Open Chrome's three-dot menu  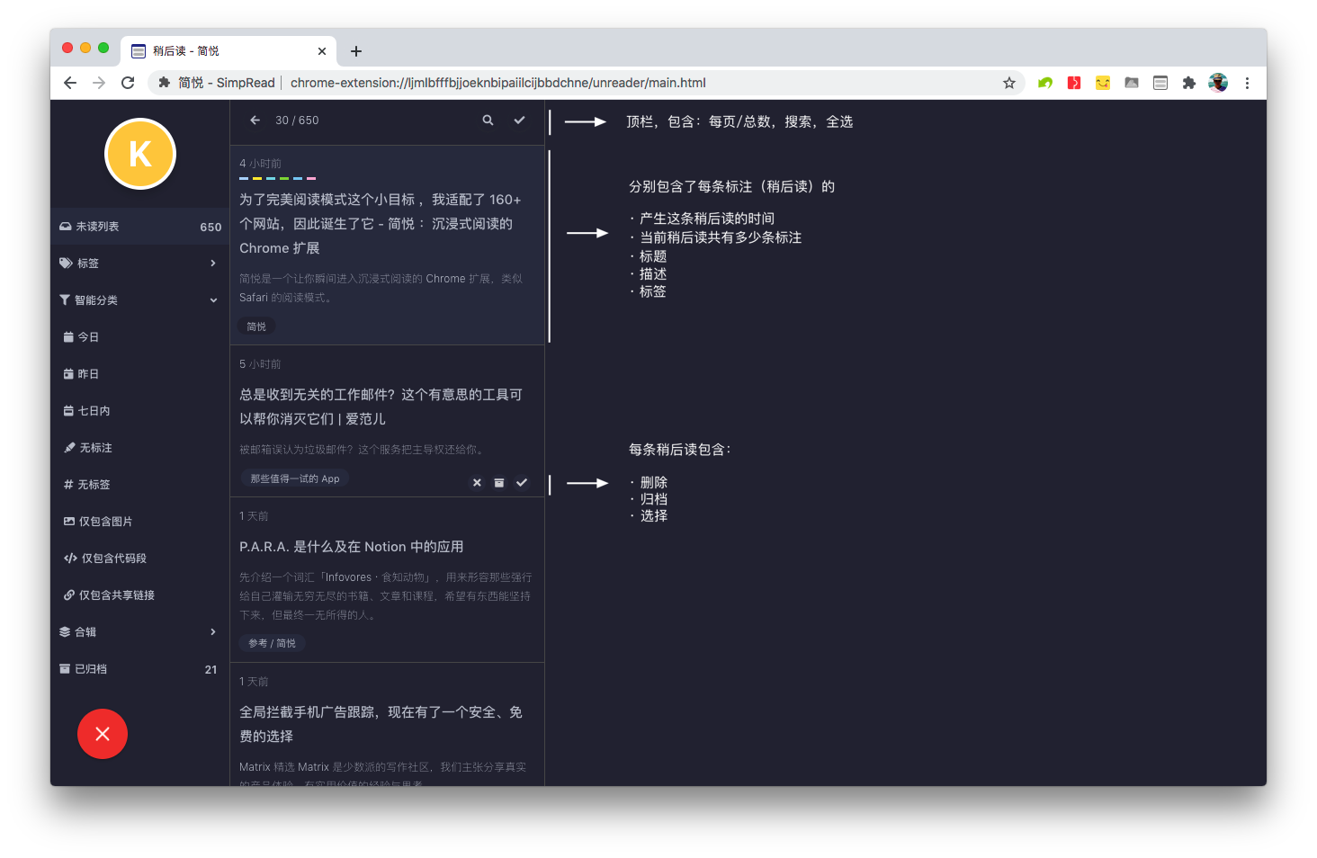(1248, 83)
